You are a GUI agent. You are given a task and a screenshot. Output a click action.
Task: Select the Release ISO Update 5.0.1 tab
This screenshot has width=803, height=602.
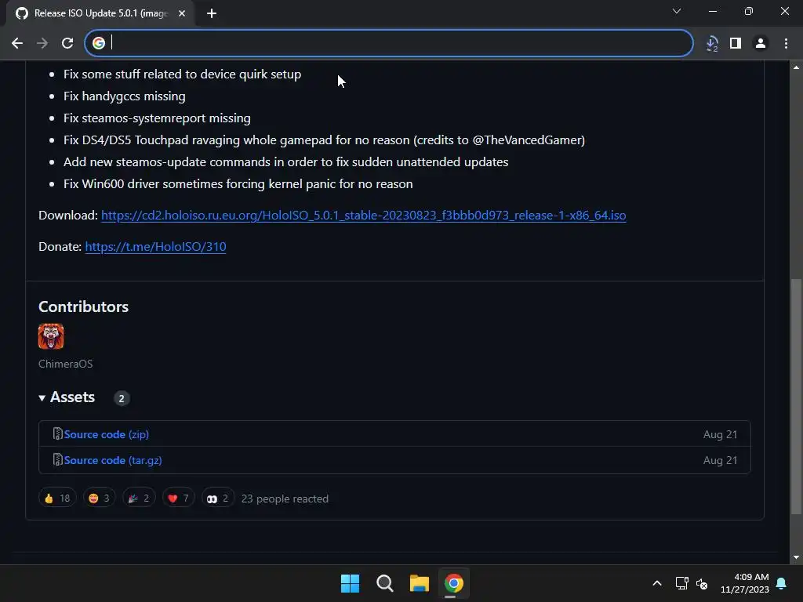(100, 13)
